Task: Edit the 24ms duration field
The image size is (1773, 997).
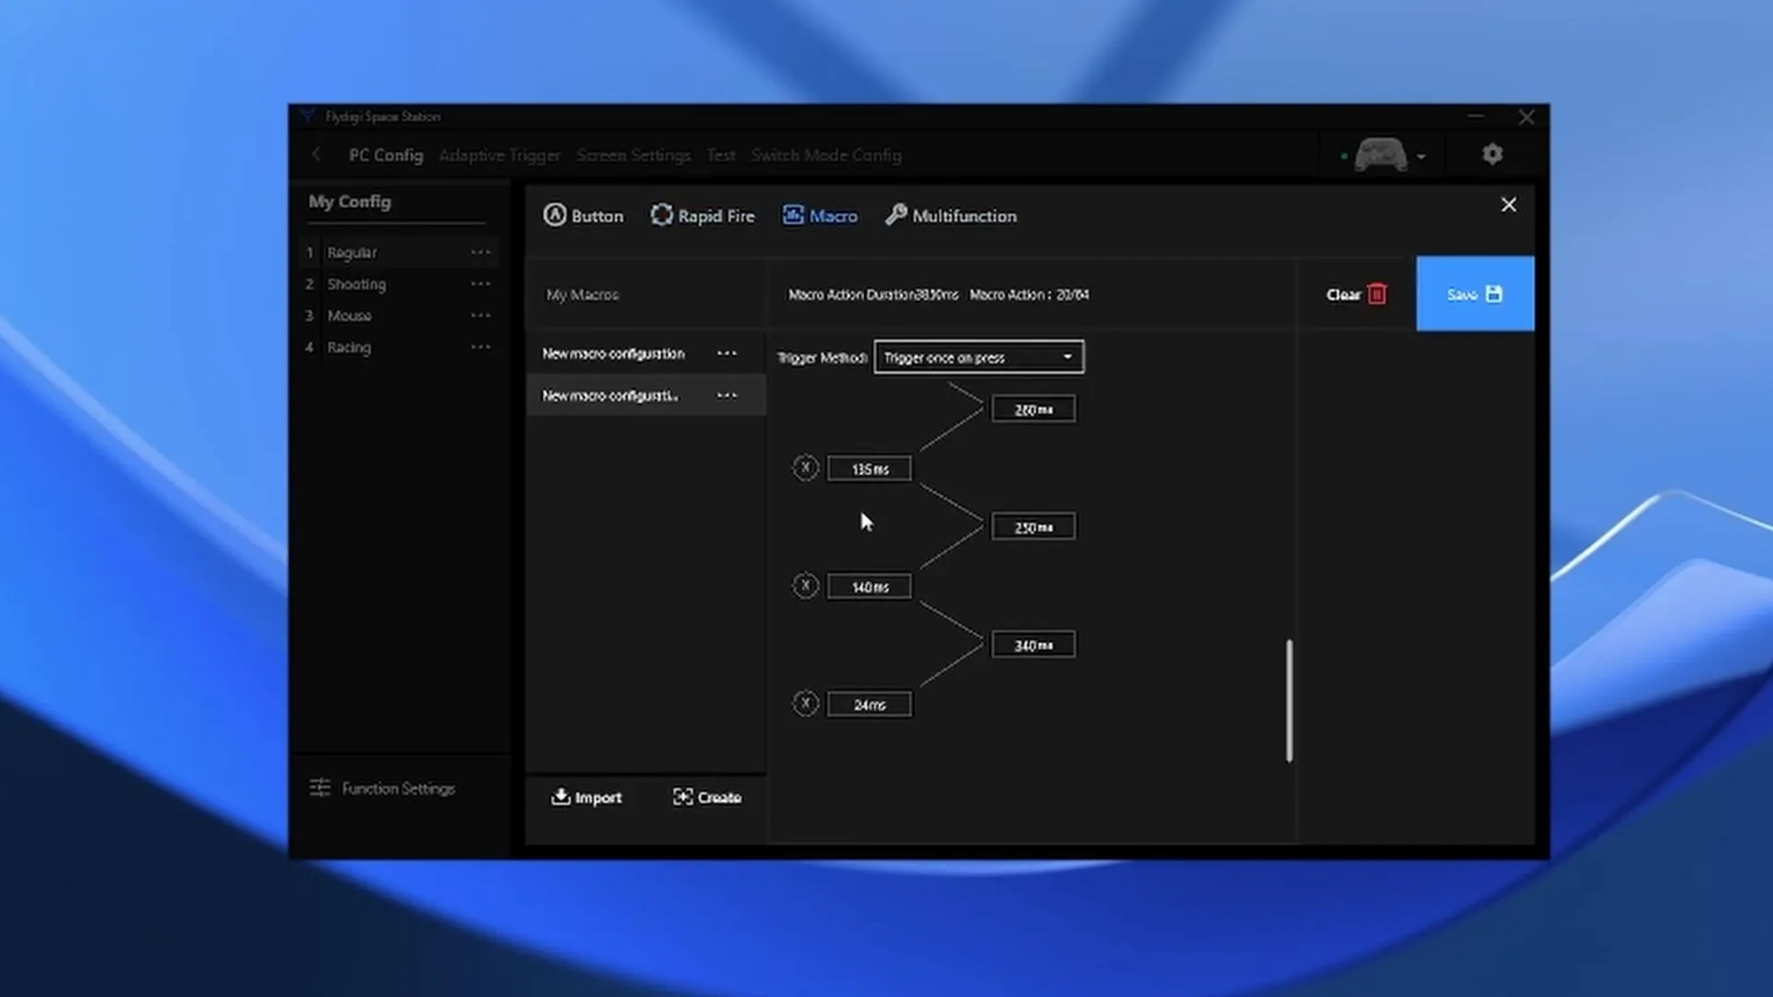Action: 870,704
